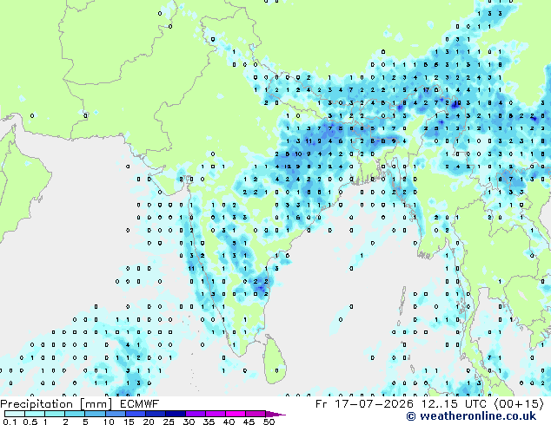Click the '(00+15)' forecast offset text
551x425 pixels.
519,404
